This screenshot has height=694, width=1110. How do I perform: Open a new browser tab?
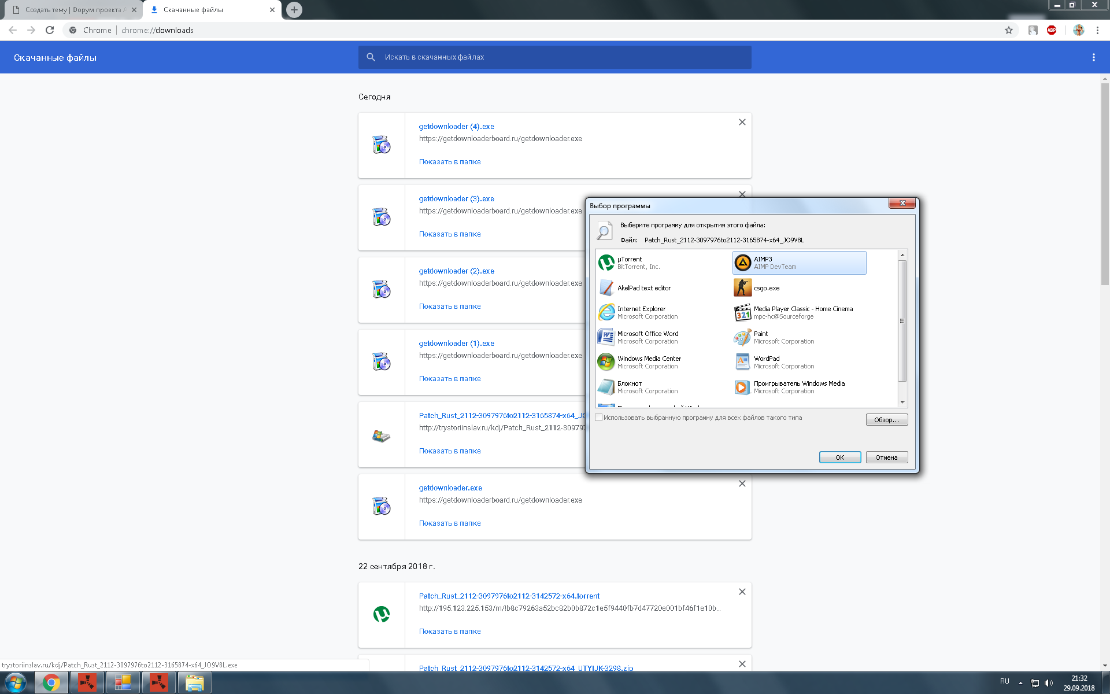pyautogui.click(x=294, y=10)
